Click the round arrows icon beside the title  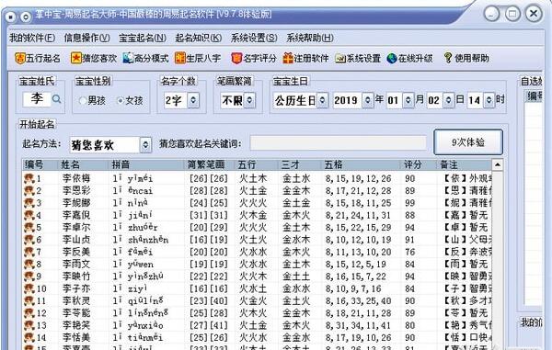click(26, 17)
